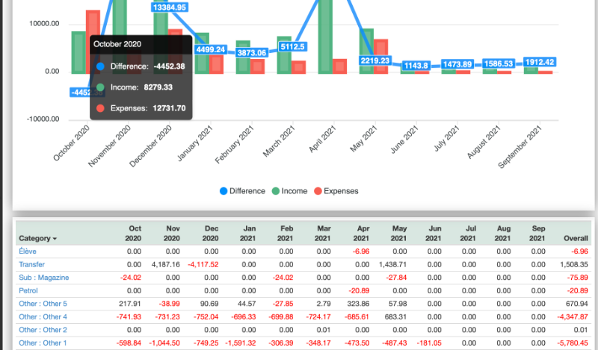Click the 13384.95 data label on the chart
The image size is (598, 350).
[170, 7]
